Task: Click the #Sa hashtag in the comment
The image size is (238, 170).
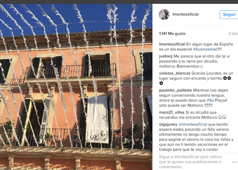Action: [x=210, y=100]
